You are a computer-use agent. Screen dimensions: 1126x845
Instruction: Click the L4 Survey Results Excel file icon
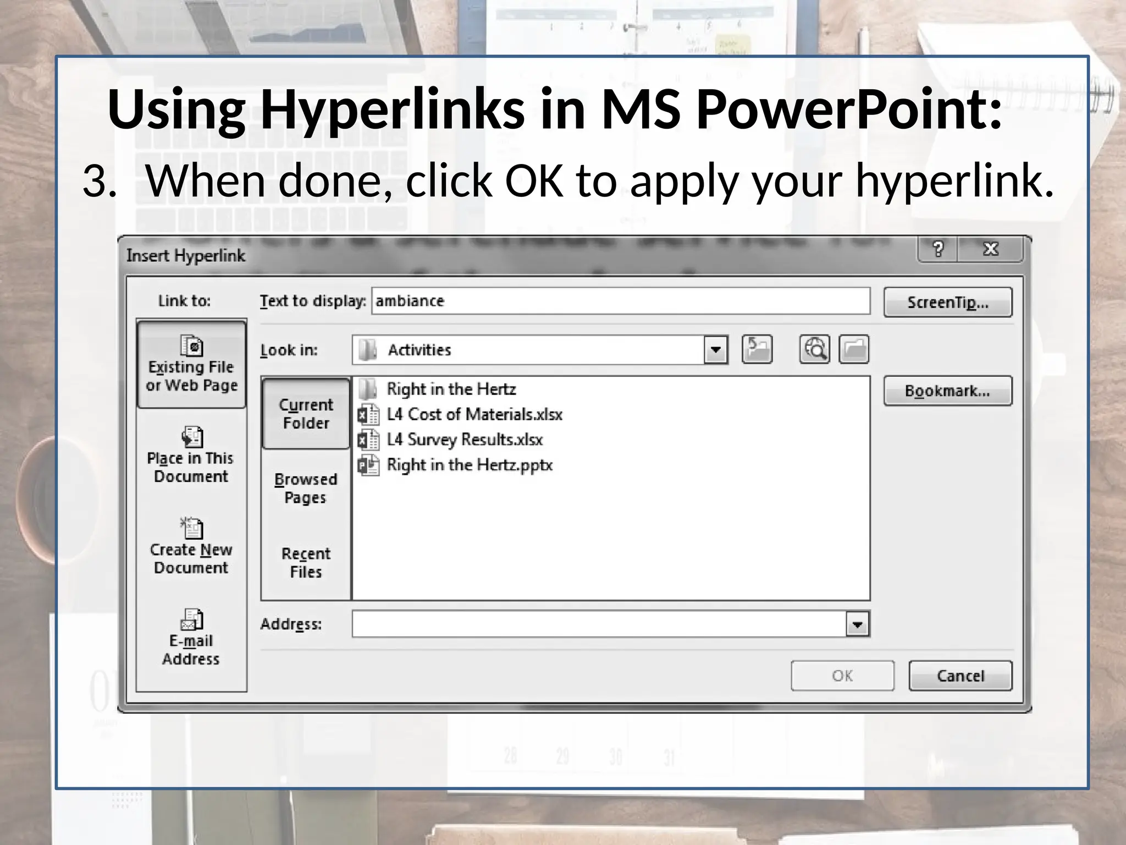click(368, 440)
